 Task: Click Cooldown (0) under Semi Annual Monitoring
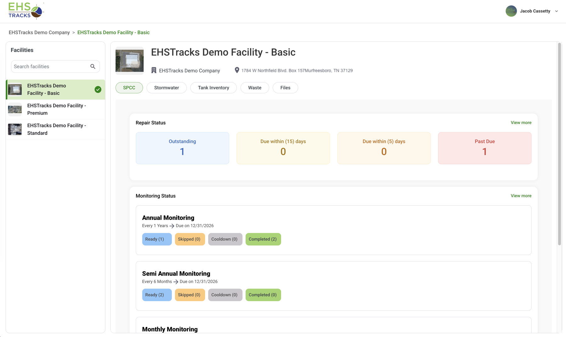coord(225,295)
